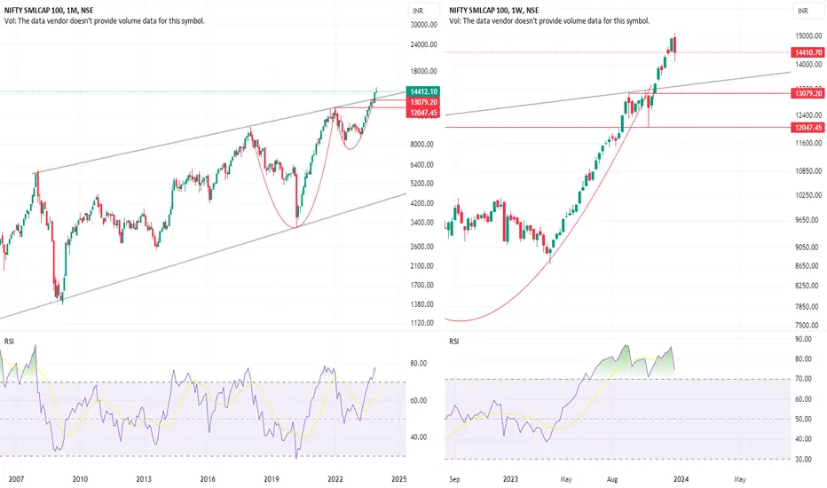Image resolution: width=827 pixels, height=488 pixels.
Task: Click the 7850.00 value on the weekly scale
Action: tap(807, 306)
